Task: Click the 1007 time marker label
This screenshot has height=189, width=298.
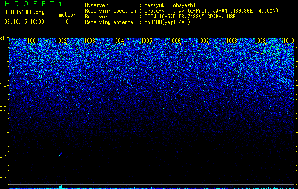Action: tap(203, 41)
